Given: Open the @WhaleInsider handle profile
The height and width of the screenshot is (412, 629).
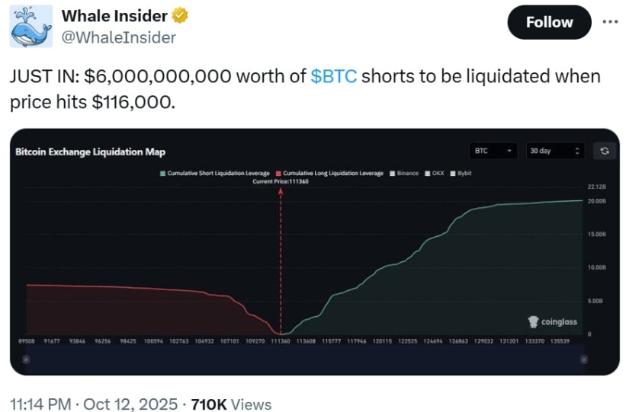Looking at the screenshot, I should tap(118, 37).
